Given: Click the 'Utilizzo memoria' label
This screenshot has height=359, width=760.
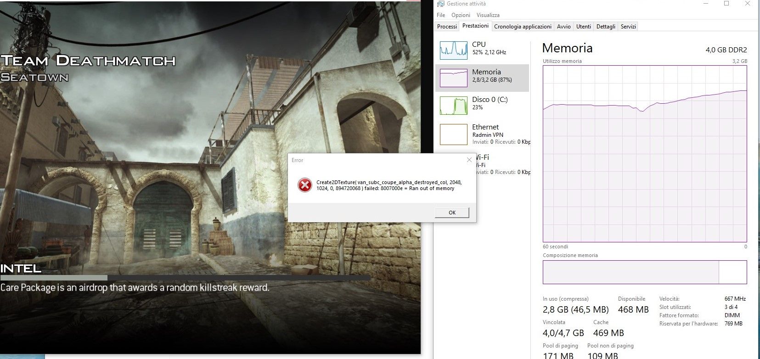Looking at the screenshot, I should pyautogui.click(x=562, y=61).
